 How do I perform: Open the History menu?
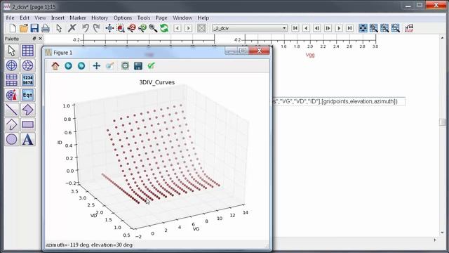(100, 18)
